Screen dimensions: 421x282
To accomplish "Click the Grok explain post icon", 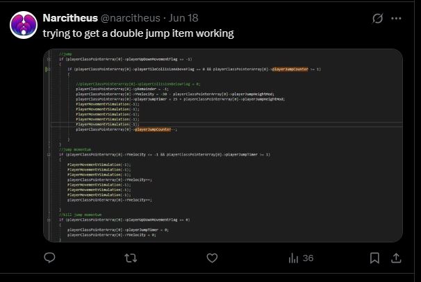I will click(x=377, y=19).
